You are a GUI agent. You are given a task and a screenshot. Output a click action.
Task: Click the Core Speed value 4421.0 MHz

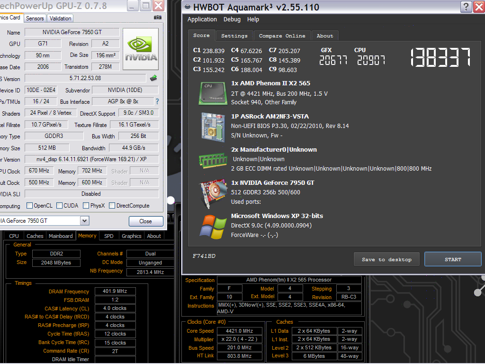coord(239,331)
